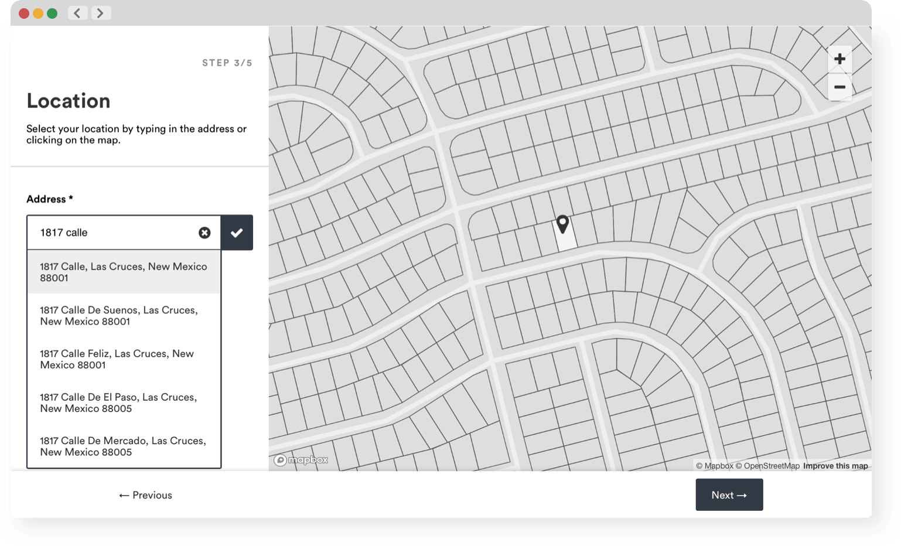Click the Location heading

(69, 101)
